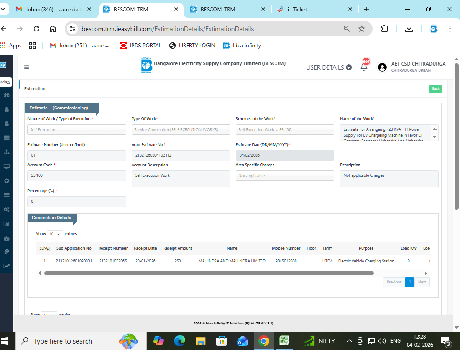Open the hamburger menu in page header
The width and height of the screenshot is (460, 350).
tap(26, 67)
